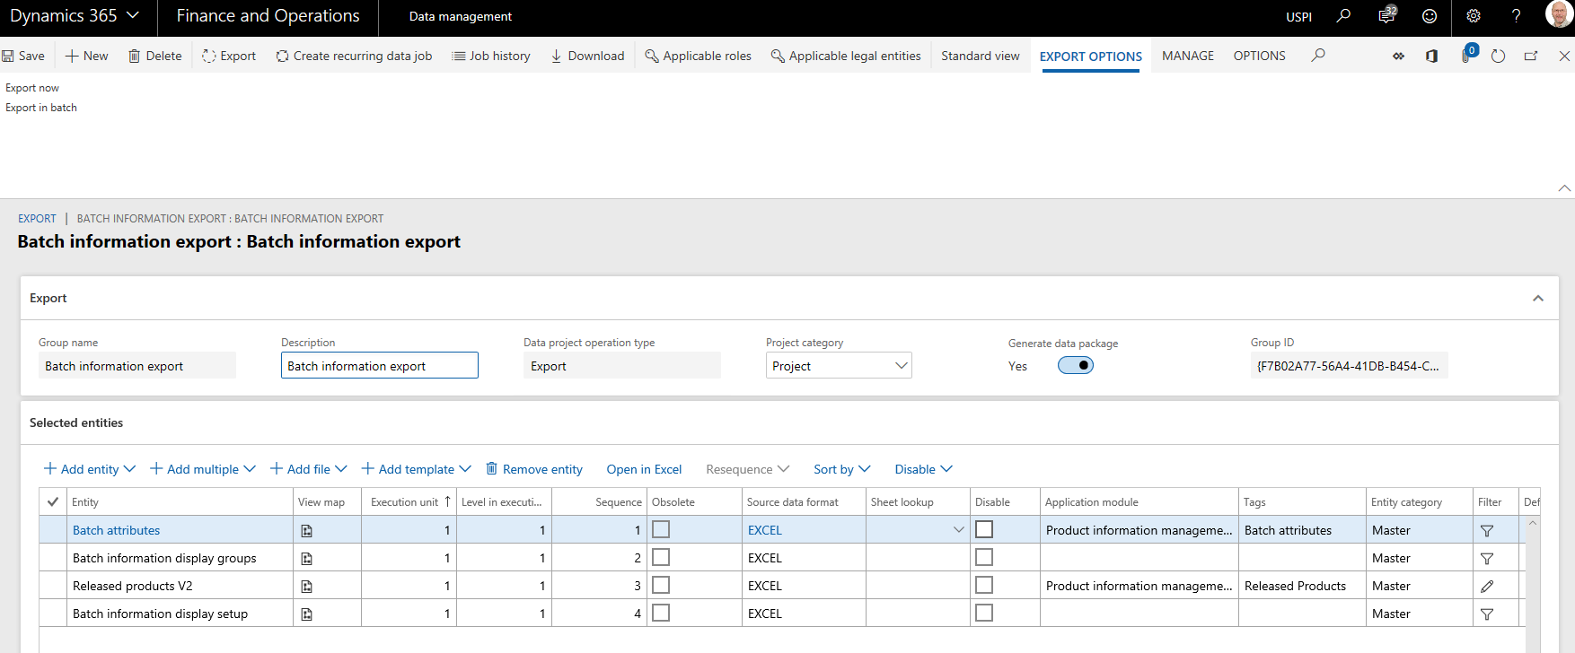
Task: Open the notifications message center icon
Action: pyautogui.click(x=1386, y=16)
